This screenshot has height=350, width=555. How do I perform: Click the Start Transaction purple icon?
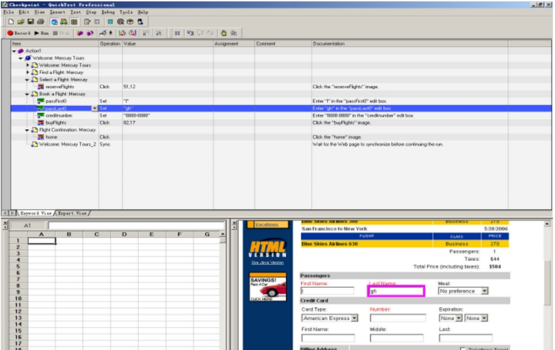point(80,34)
